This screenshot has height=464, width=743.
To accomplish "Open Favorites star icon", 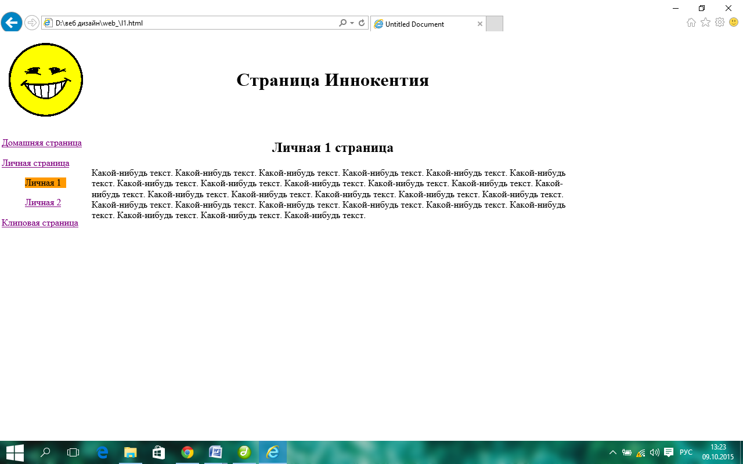I will (x=705, y=23).
